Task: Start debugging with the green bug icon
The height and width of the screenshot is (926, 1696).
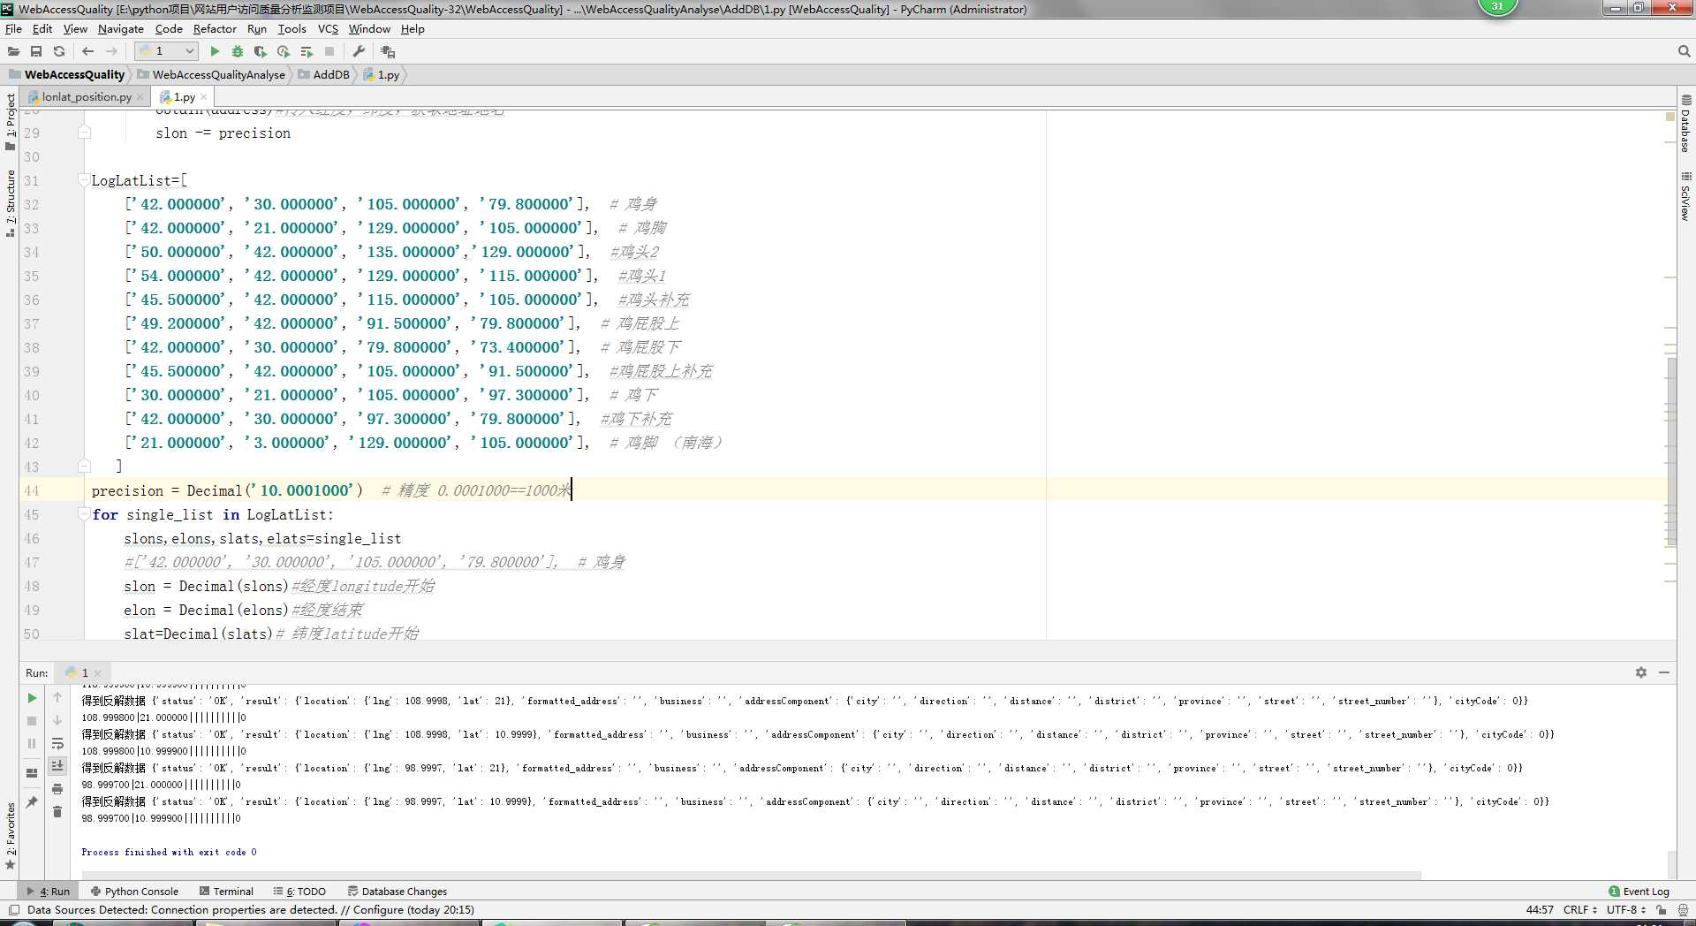Action: pos(237,51)
